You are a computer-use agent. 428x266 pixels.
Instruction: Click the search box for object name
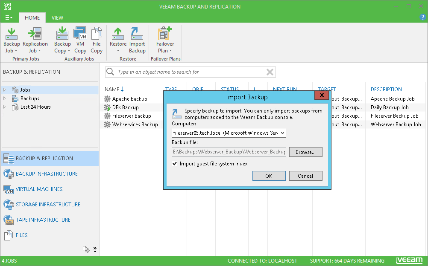191,72
